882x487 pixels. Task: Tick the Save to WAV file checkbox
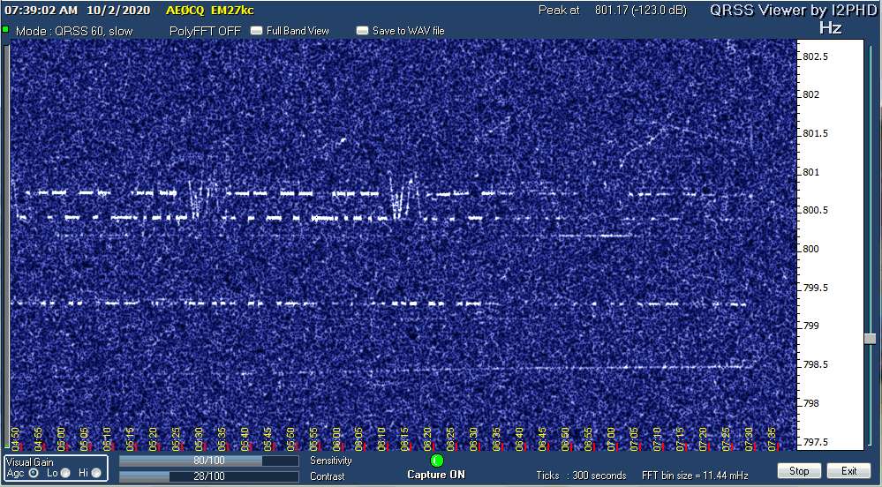click(362, 31)
